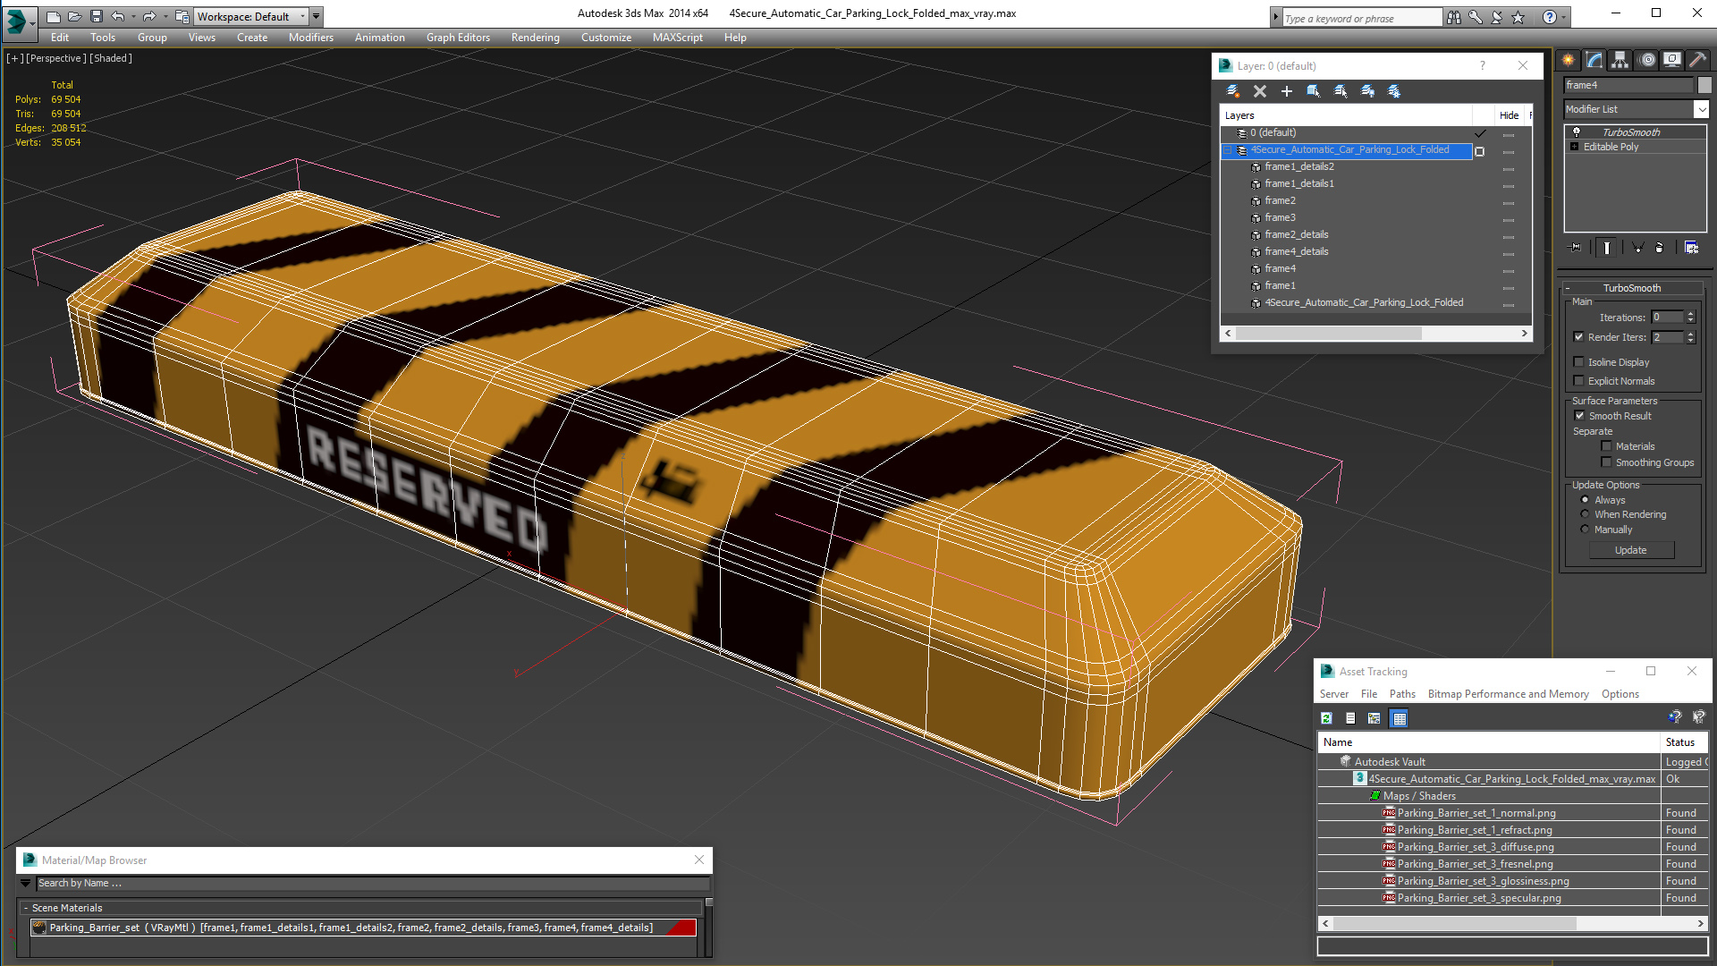Expand Editable Poly sub-object levels

click(x=1575, y=147)
